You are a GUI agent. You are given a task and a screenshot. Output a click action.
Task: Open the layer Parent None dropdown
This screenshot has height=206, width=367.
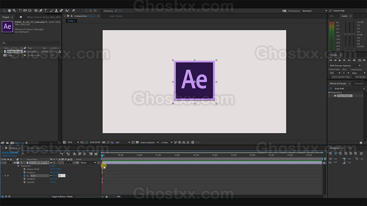(x=88, y=163)
